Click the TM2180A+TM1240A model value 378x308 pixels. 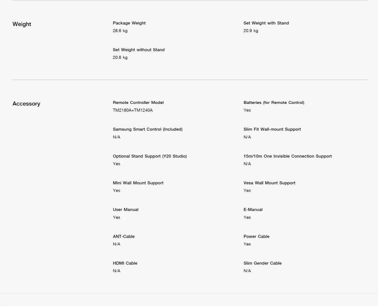point(132,110)
